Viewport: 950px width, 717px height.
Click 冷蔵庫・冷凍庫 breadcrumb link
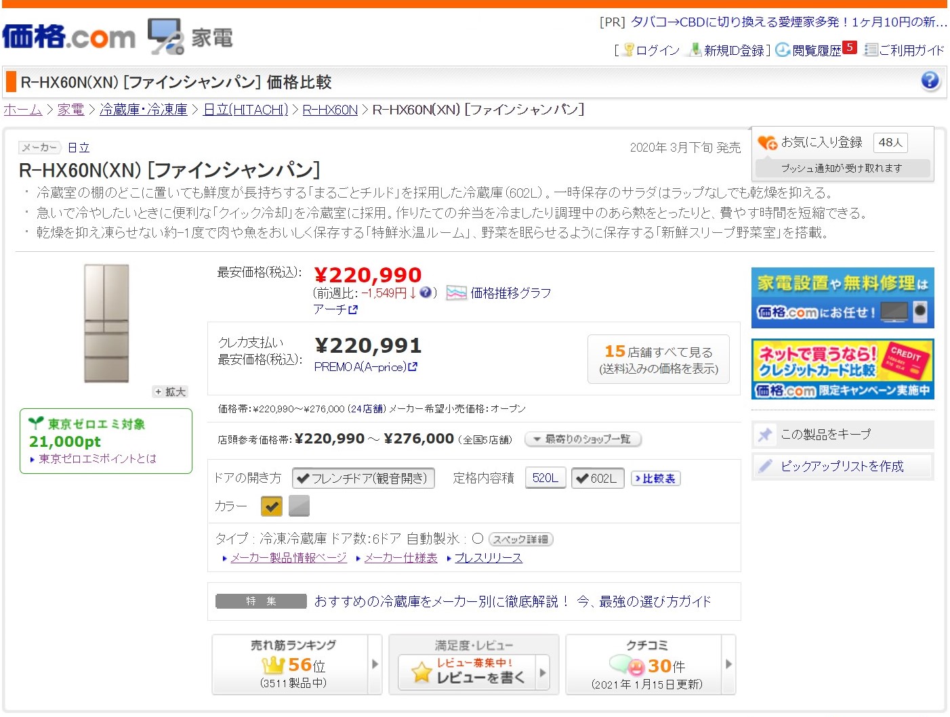tap(144, 110)
